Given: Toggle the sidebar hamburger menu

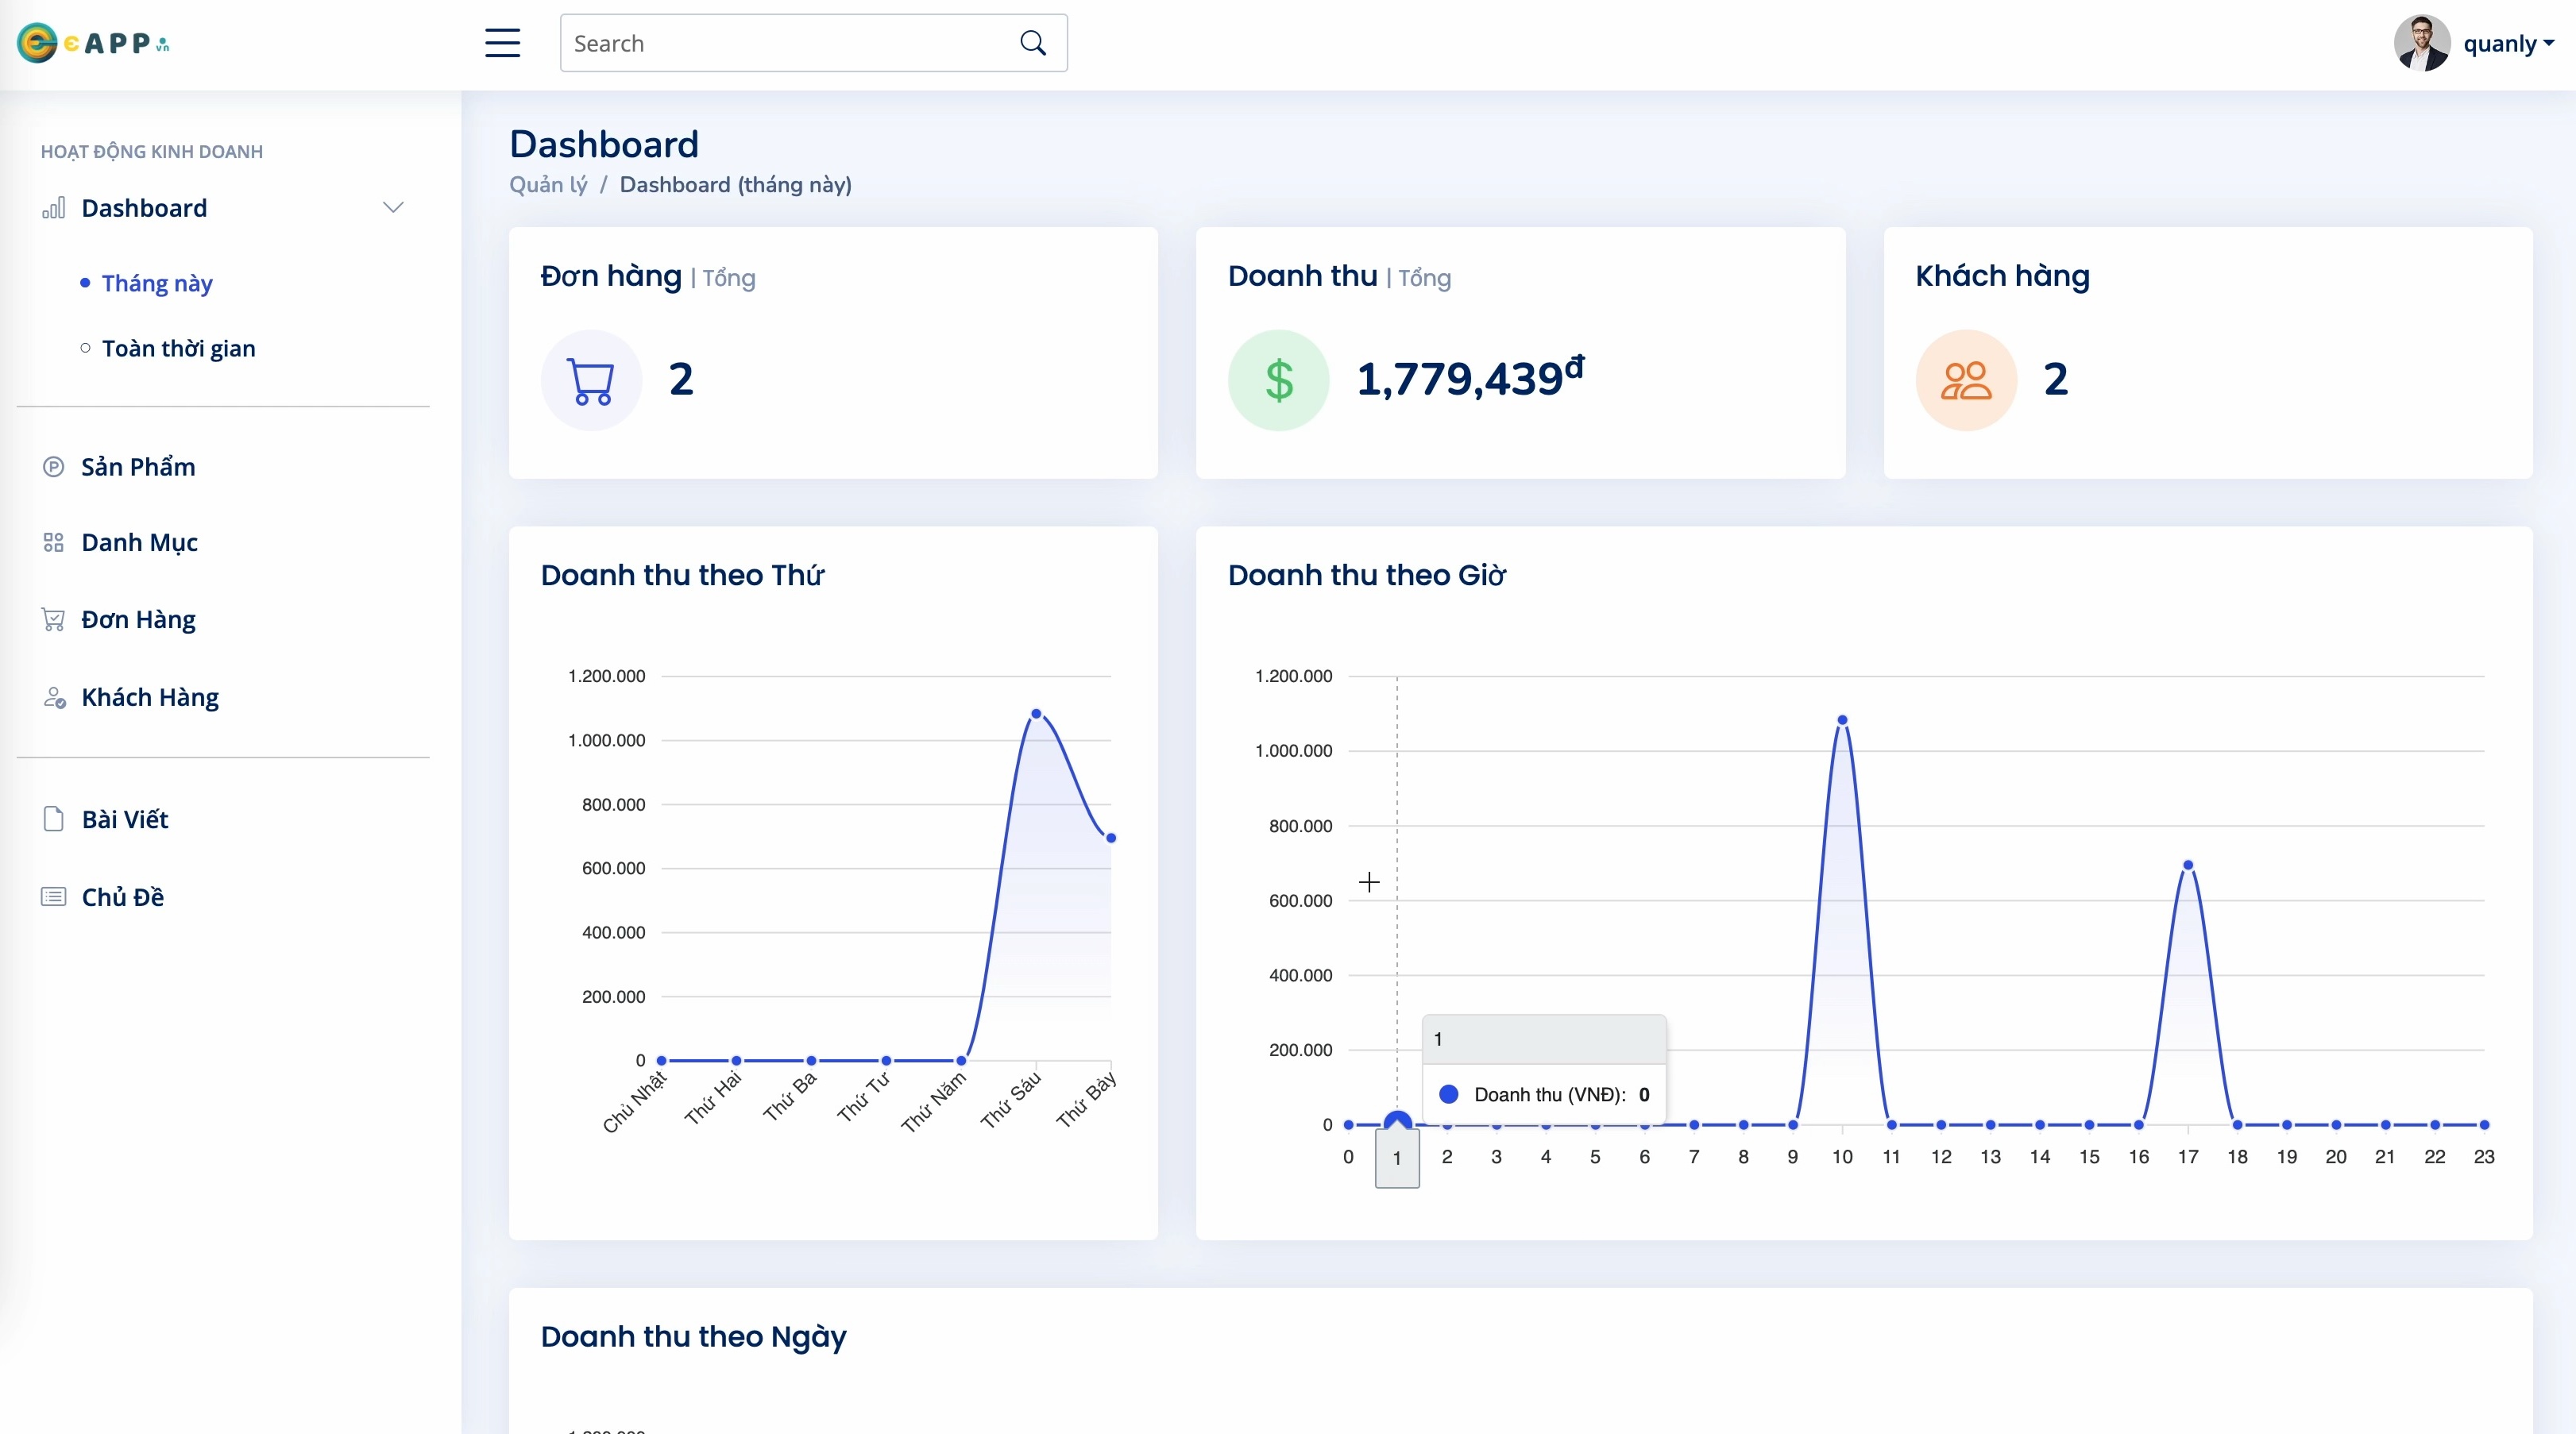Looking at the screenshot, I should [x=502, y=43].
